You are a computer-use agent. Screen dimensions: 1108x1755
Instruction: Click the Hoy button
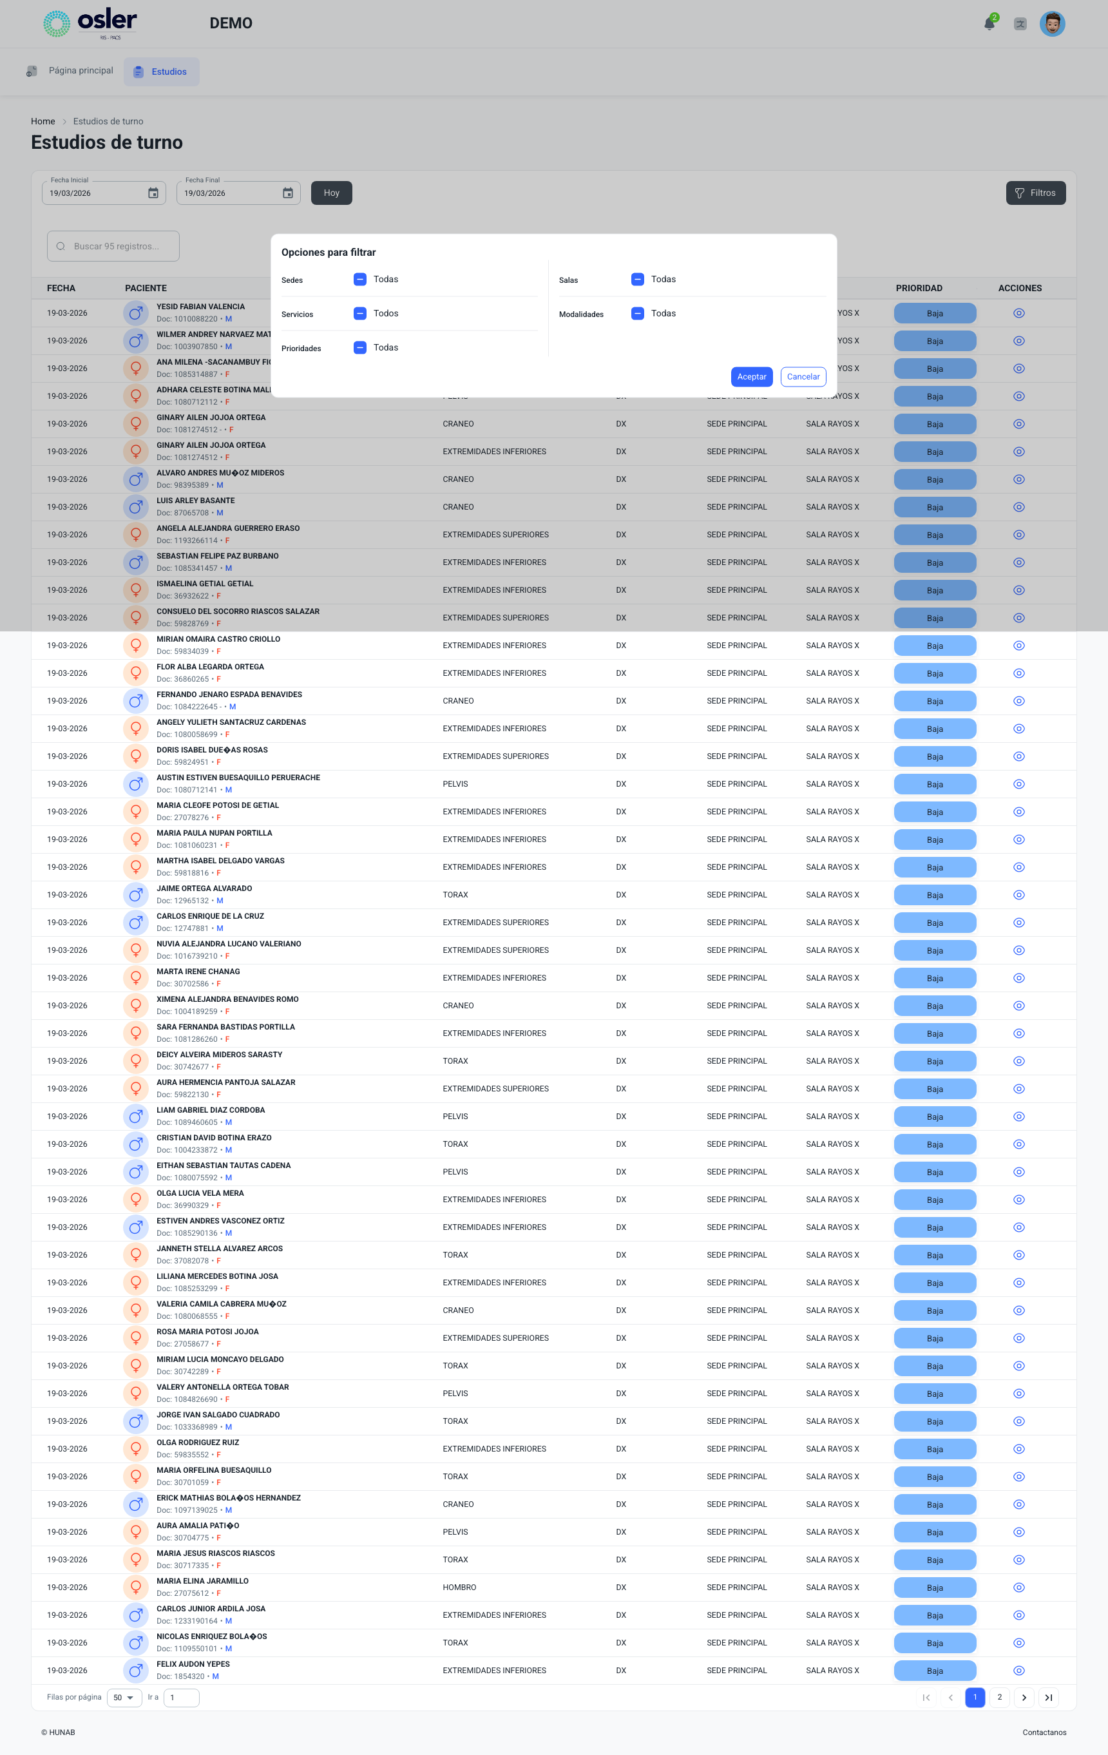[x=332, y=193]
